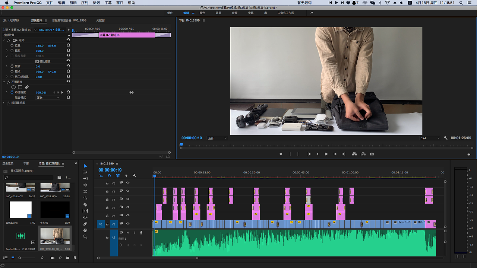Solo the A1 audio track

tap(135, 233)
